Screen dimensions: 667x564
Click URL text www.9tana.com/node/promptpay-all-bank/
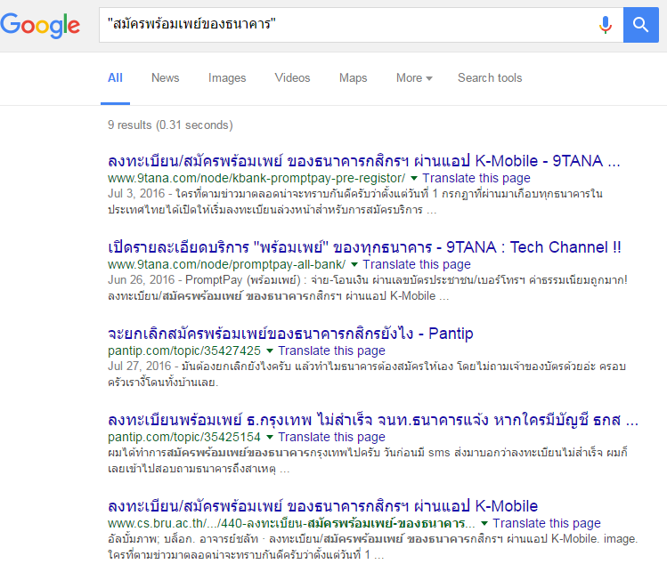pos(227,264)
